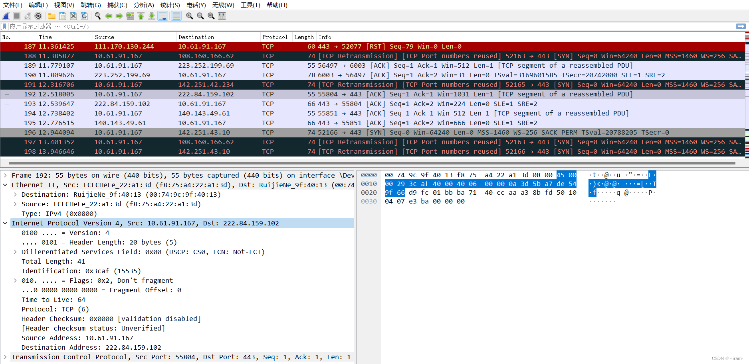The height and width of the screenshot is (364, 749).
Task: Sort packets by Protocol column
Action: click(x=276, y=37)
